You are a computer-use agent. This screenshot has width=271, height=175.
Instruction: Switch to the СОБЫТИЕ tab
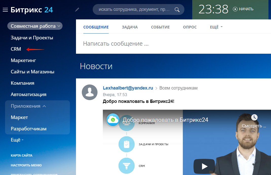pyautogui.click(x=160, y=27)
